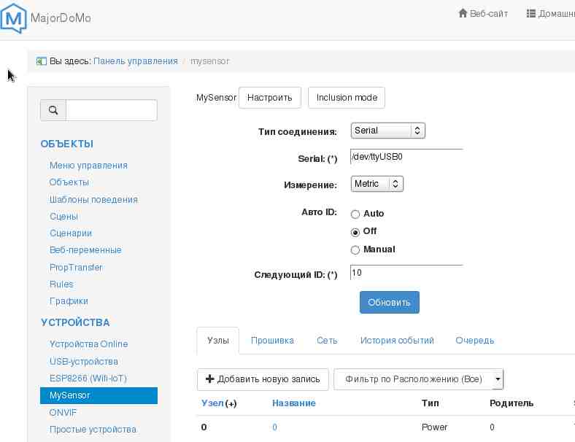575x442 pixels.
Task: Open Графики sidebar link
Action: point(69,301)
